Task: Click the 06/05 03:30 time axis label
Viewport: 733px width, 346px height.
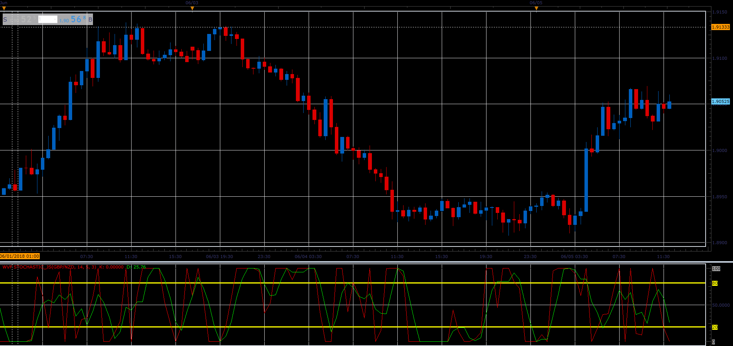Action: [x=574, y=257]
